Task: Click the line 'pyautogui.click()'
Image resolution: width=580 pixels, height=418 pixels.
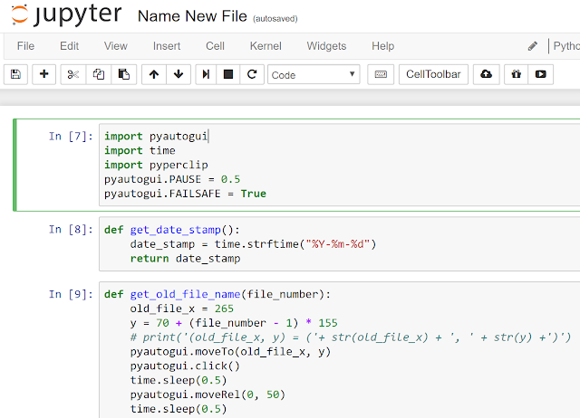Action: click(185, 366)
